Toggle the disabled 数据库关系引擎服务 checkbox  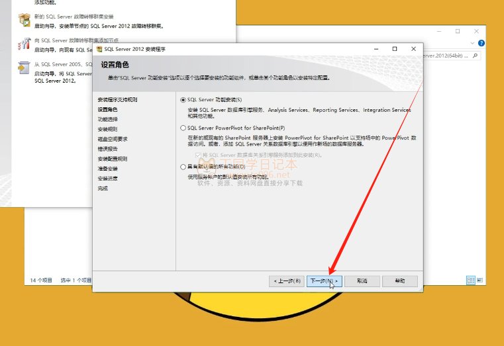pyautogui.click(x=198, y=155)
